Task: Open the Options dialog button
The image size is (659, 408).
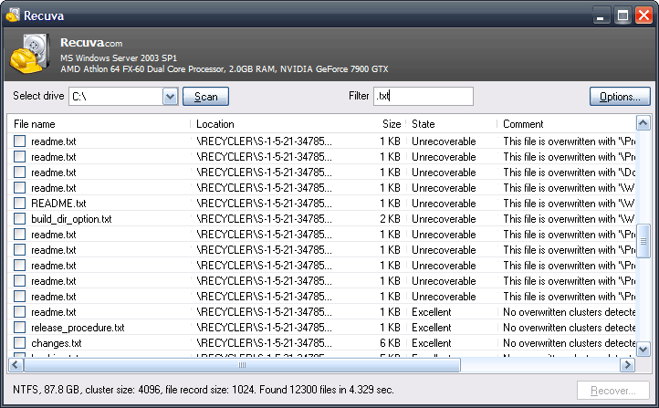Action: (x=620, y=97)
